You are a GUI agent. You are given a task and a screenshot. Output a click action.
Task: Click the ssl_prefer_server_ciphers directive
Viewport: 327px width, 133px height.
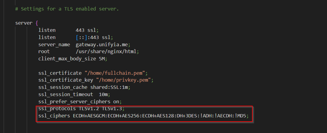(74, 101)
